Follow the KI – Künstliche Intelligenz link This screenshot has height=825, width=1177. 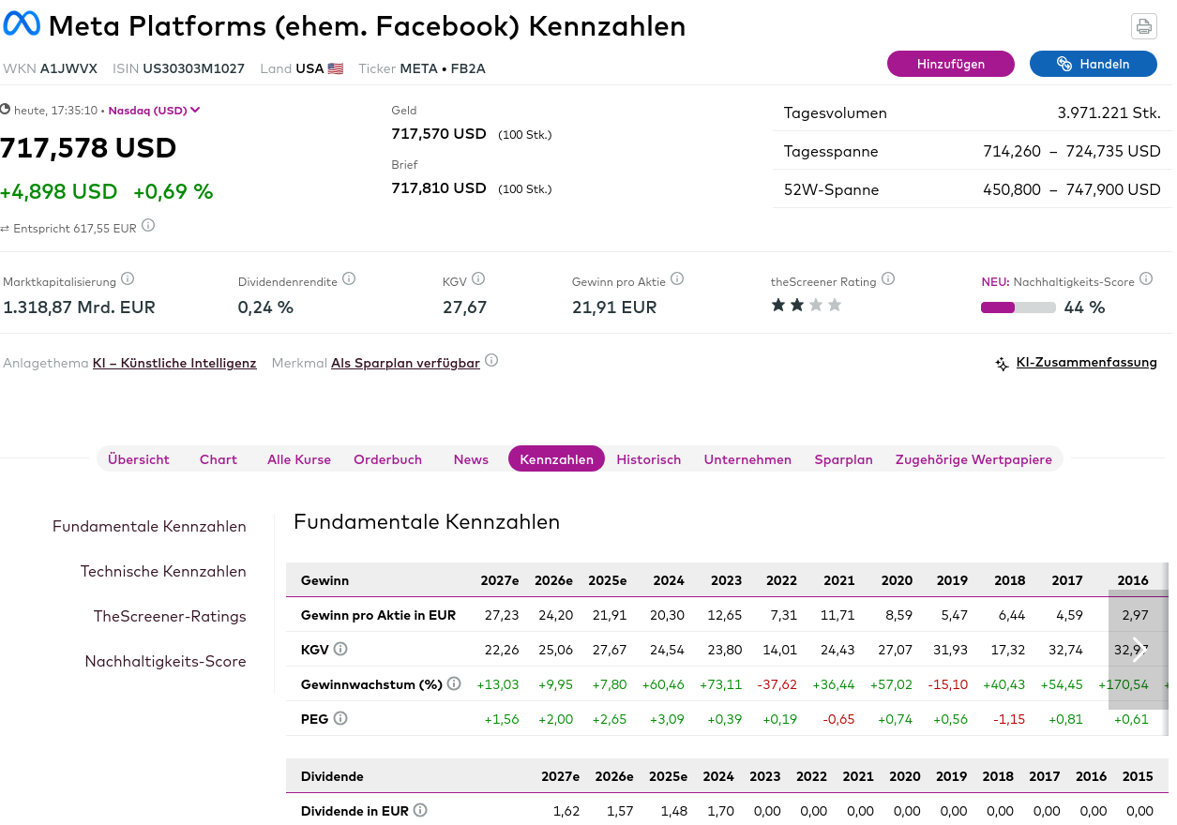tap(174, 363)
